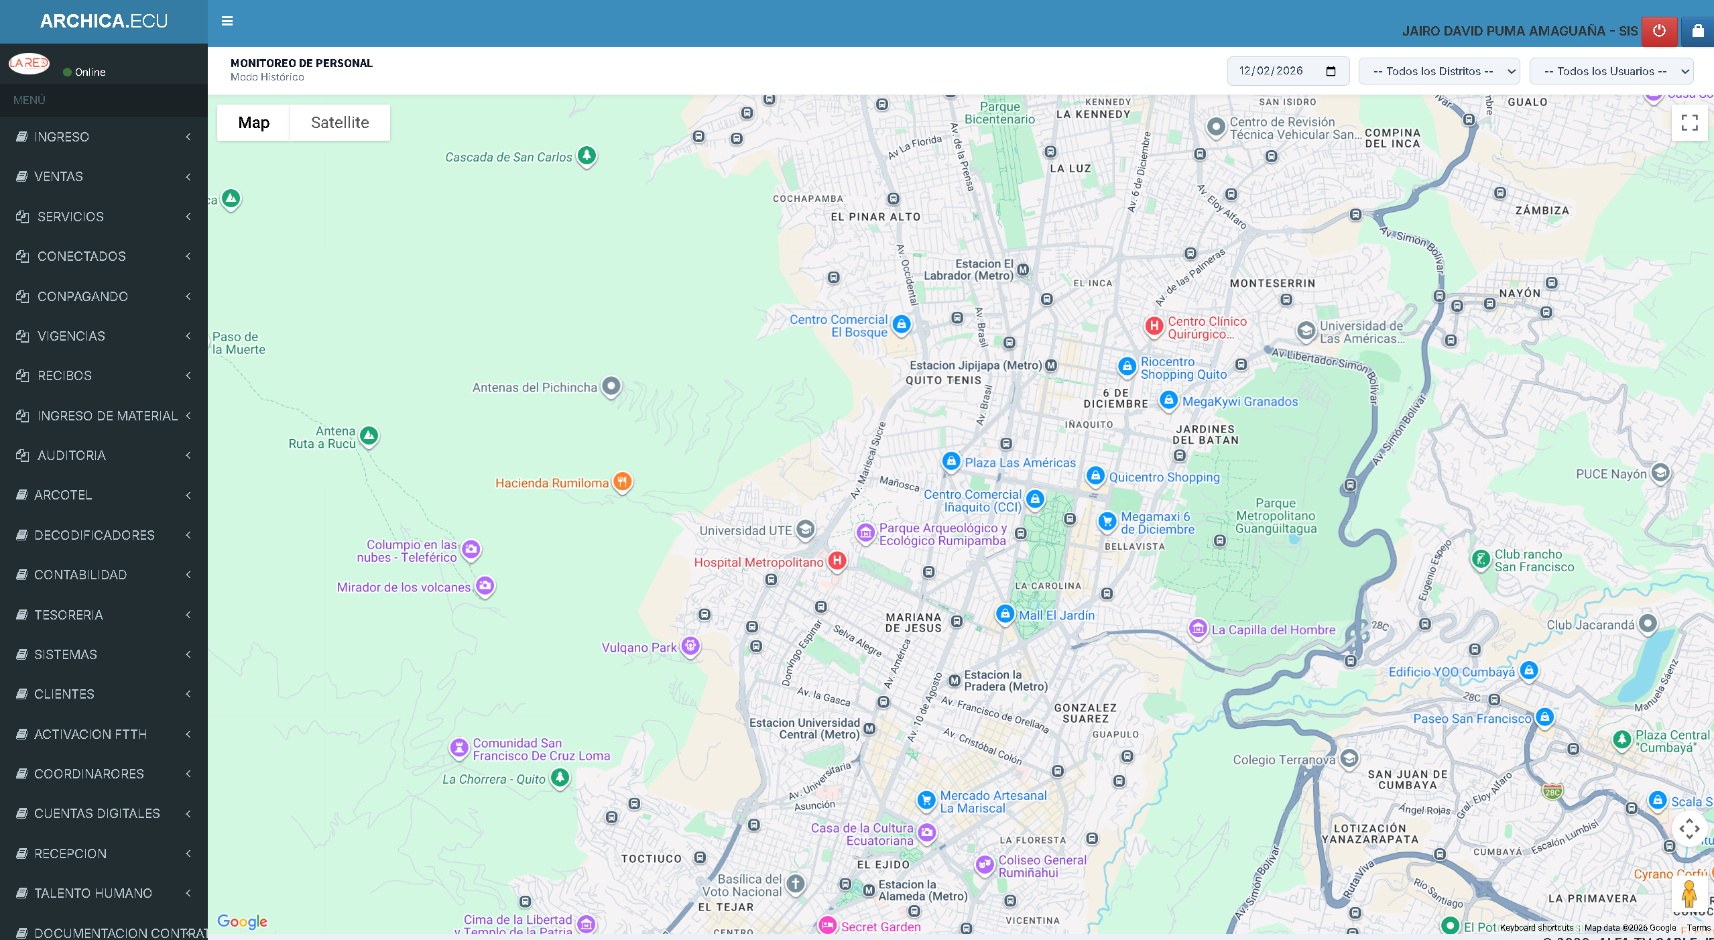This screenshot has width=1714, height=940.
Task: Open the Todos los Distritos dropdown
Action: [x=1438, y=71]
